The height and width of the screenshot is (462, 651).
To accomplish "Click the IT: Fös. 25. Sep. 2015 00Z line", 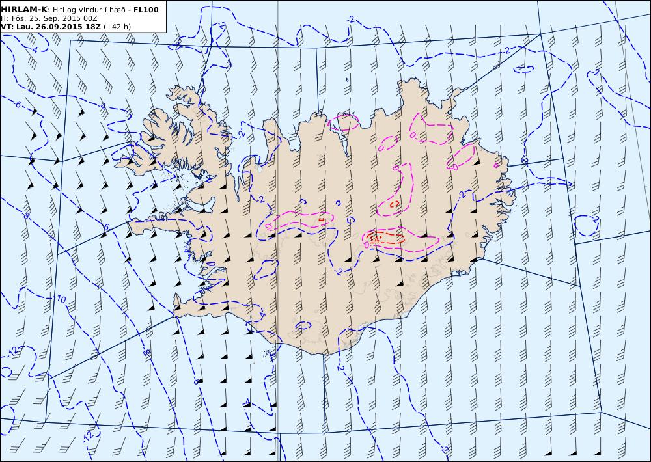I will coord(49,18).
